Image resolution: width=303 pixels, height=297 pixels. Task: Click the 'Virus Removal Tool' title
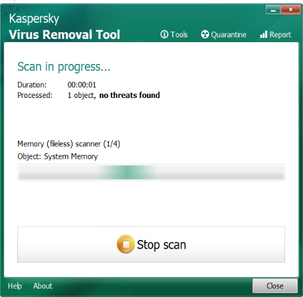[x=64, y=34]
